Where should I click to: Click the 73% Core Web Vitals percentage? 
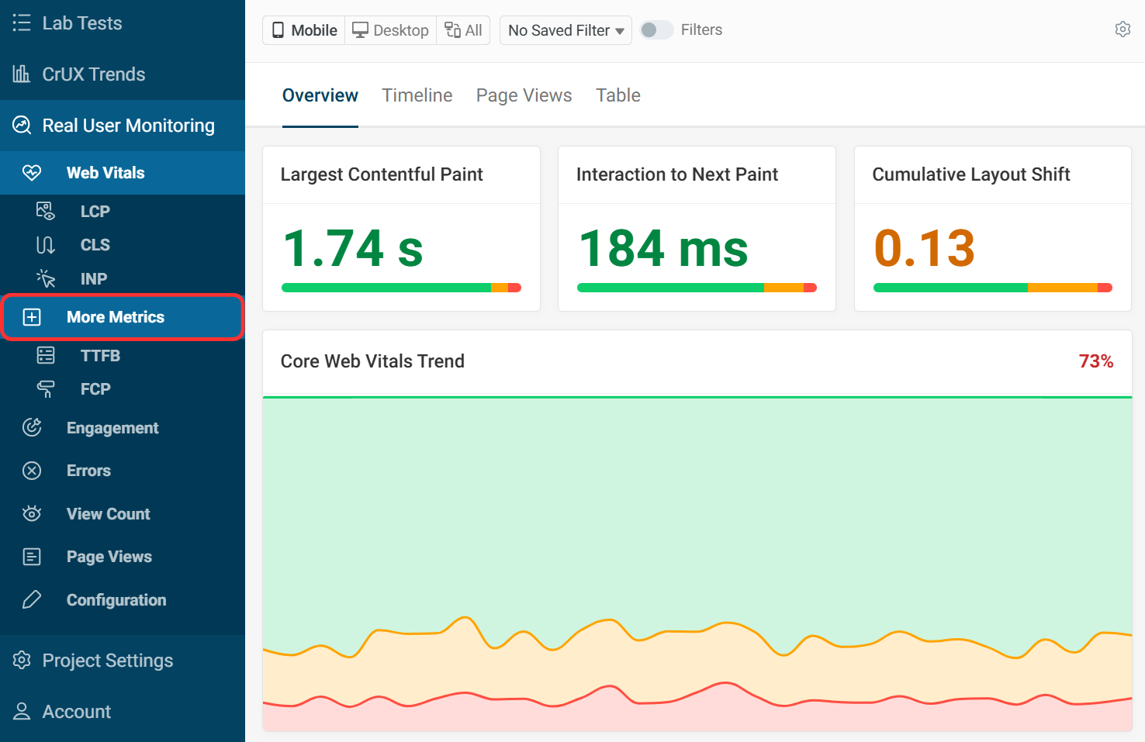pyautogui.click(x=1096, y=361)
